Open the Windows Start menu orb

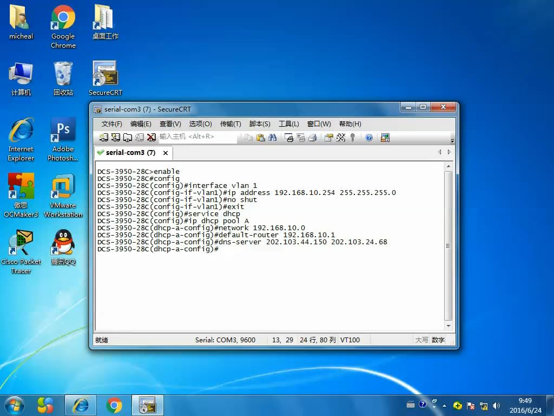(x=15, y=405)
